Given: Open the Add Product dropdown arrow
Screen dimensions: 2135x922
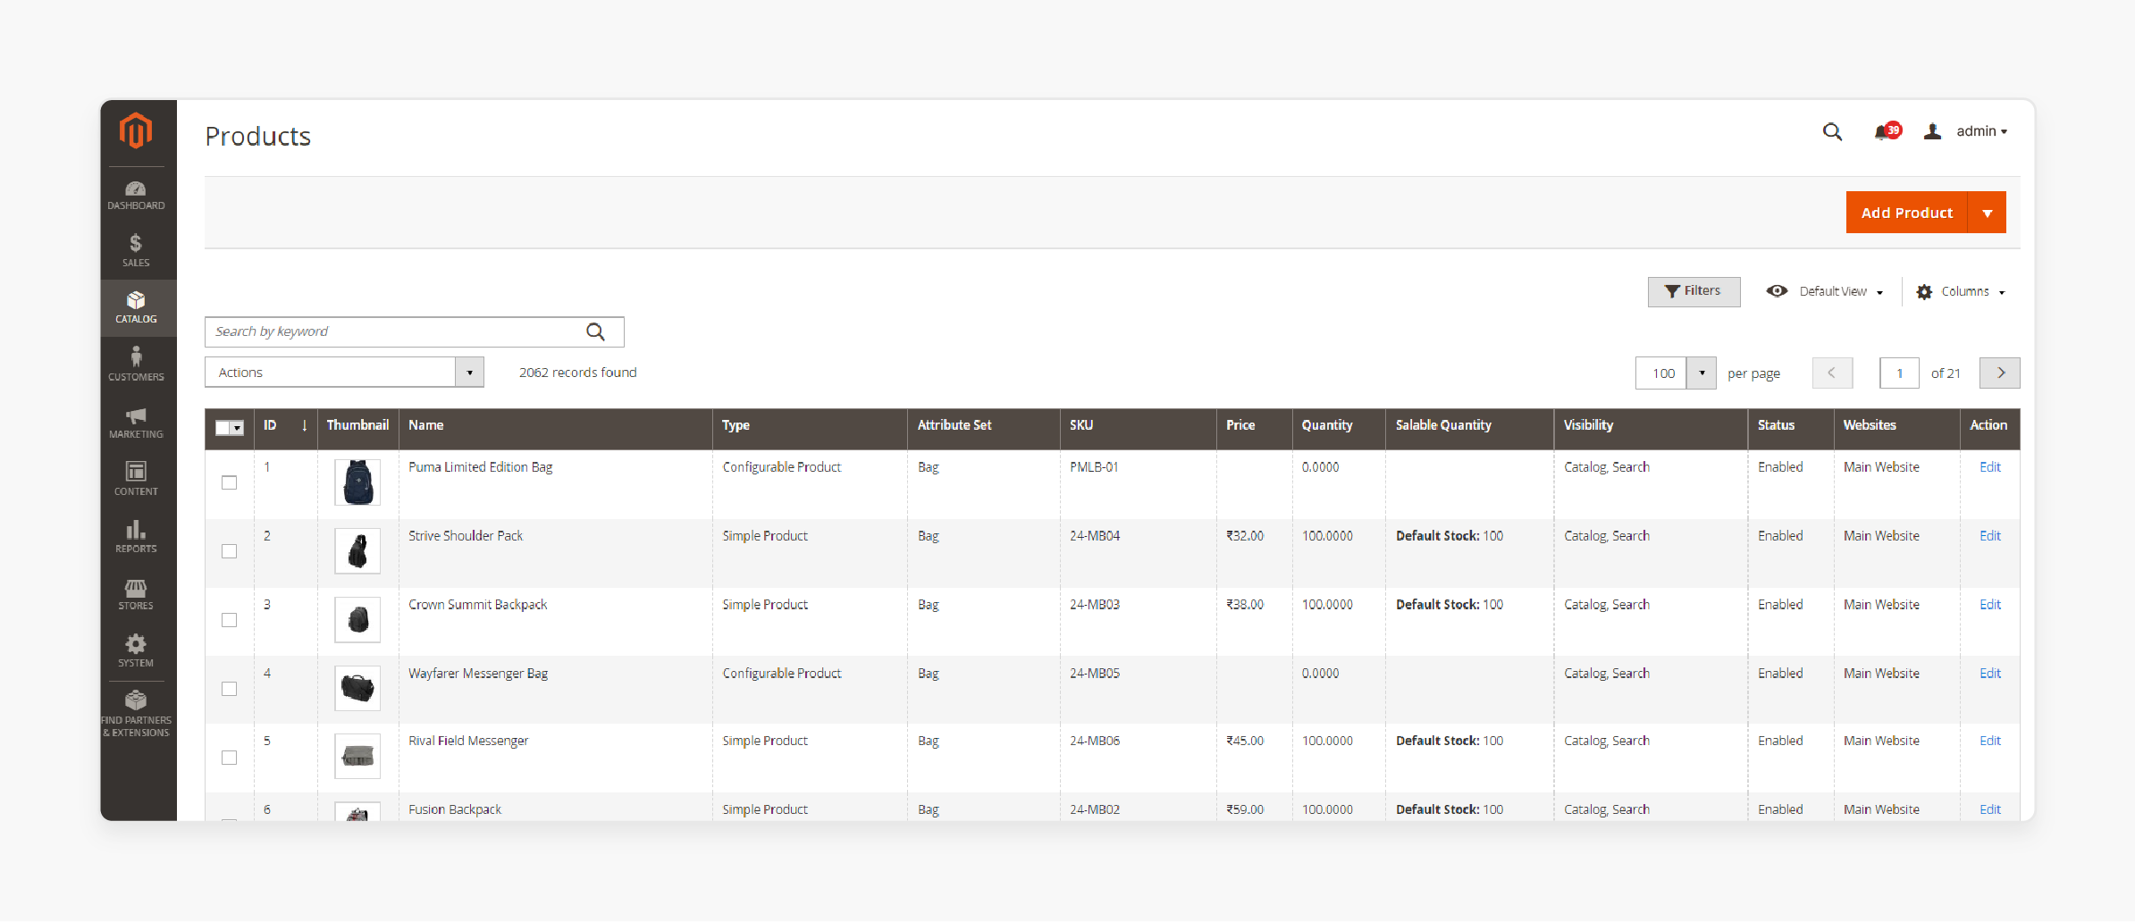Looking at the screenshot, I should [1988, 213].
